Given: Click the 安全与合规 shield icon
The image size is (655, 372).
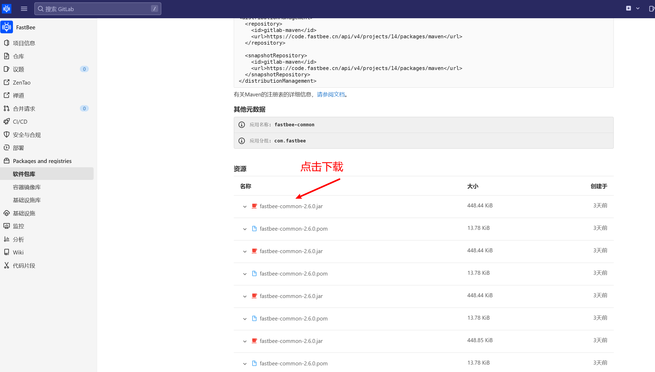Looking at the screenshot, I should (x=7, y=134).
